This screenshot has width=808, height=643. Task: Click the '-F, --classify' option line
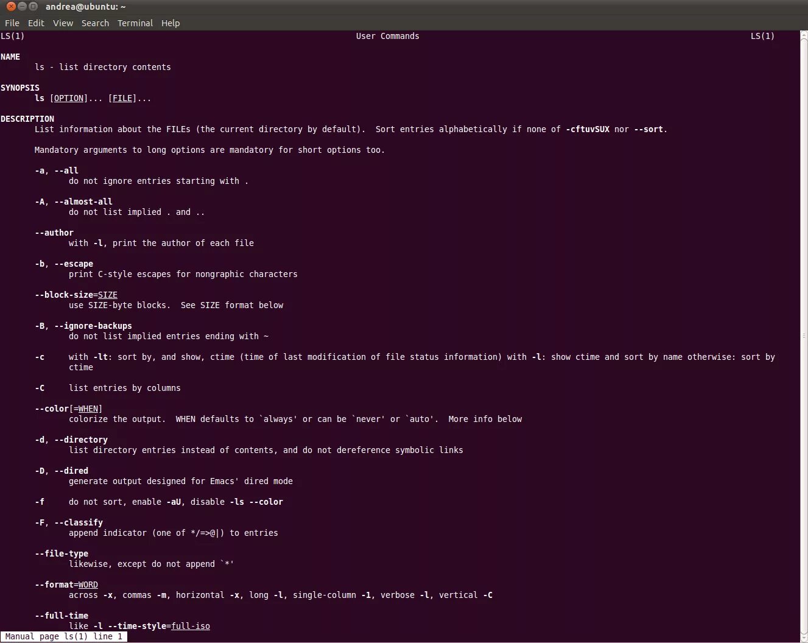point(69,522)
